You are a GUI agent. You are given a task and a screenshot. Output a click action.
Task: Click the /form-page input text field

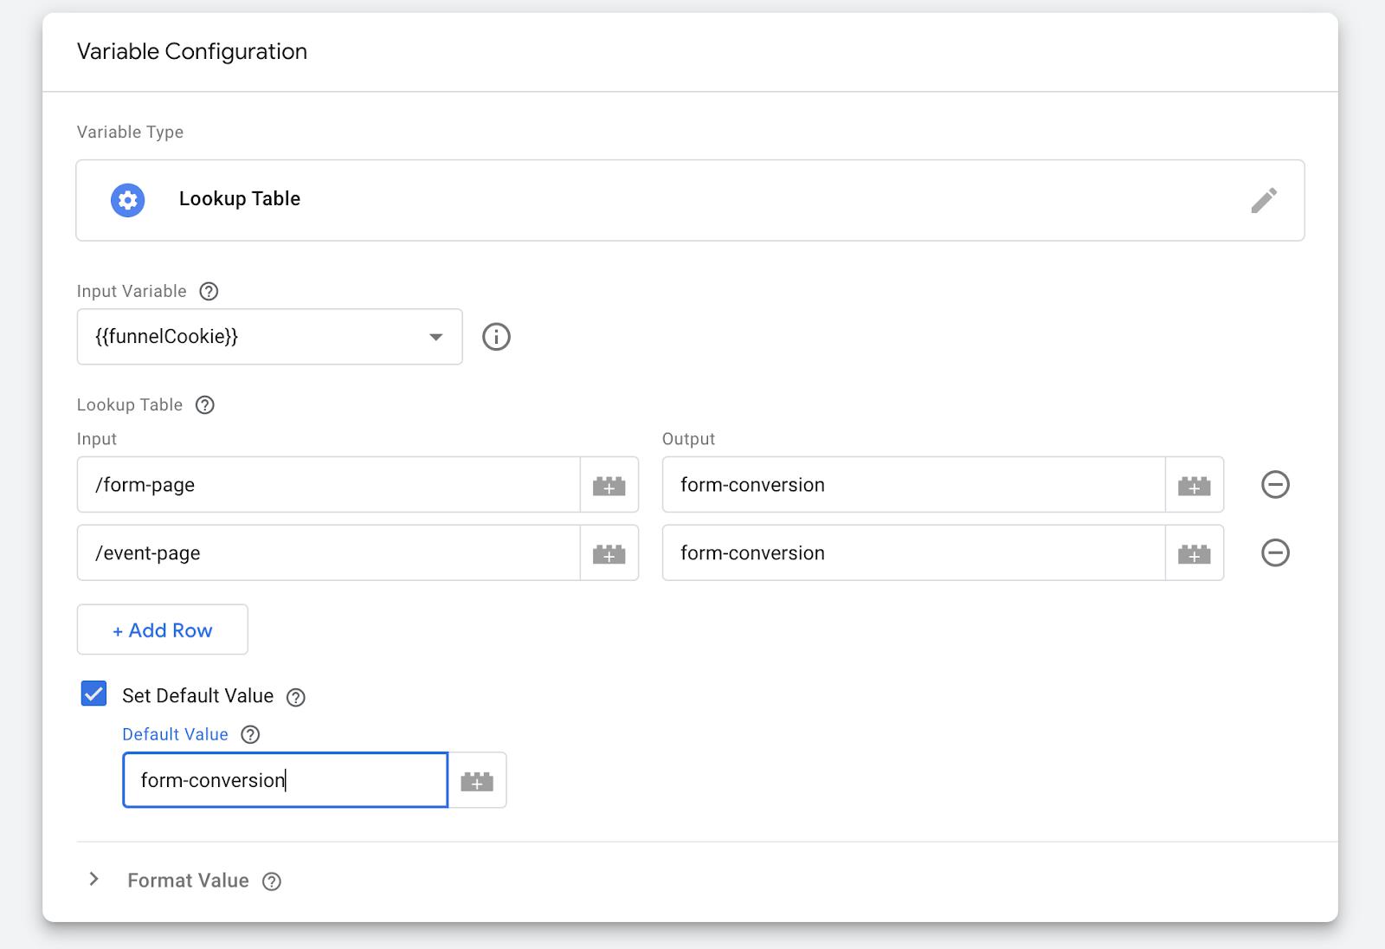329,486
